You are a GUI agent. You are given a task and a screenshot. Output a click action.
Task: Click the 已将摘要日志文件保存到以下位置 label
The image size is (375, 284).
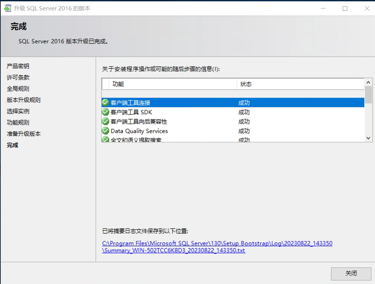[145, 231]
